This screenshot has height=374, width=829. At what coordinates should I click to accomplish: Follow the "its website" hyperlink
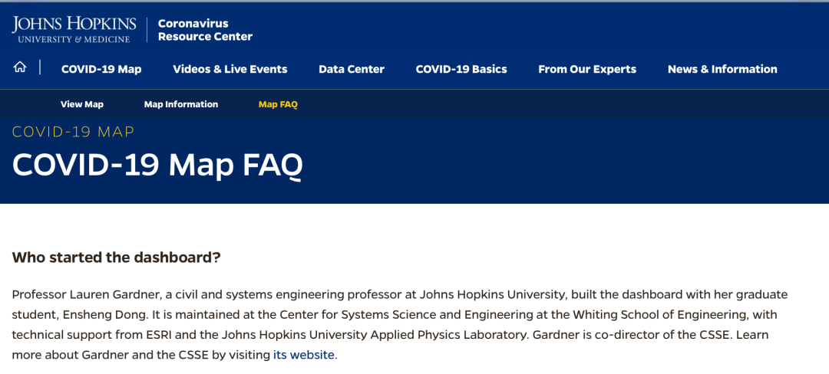pyautogui.click(x=304, y=355)
